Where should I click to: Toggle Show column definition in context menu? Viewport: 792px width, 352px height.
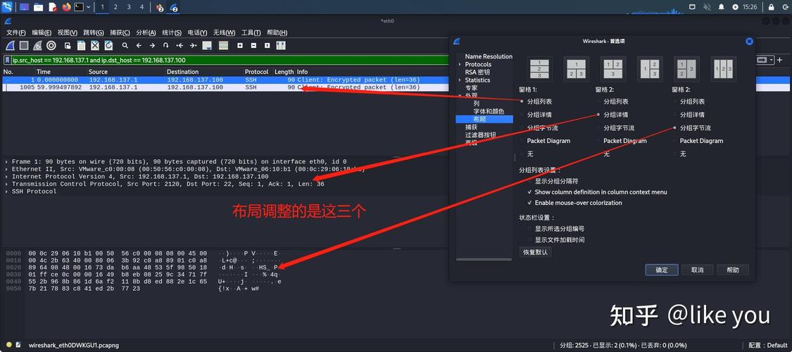click(529, 192)
